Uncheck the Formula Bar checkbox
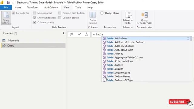Image resolution: width=194 pixels, height=109 pixels. (x=13, y=13)
